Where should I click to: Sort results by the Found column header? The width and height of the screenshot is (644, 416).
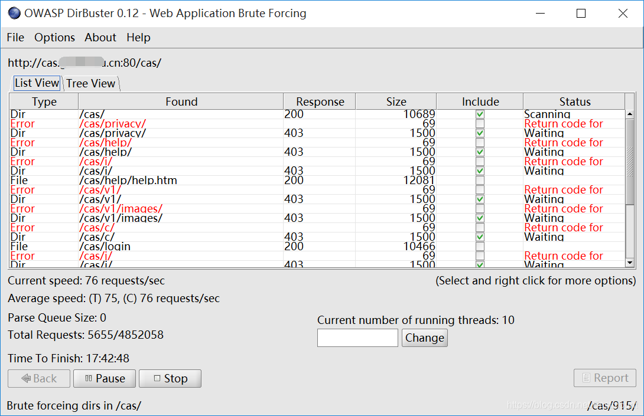181,101
